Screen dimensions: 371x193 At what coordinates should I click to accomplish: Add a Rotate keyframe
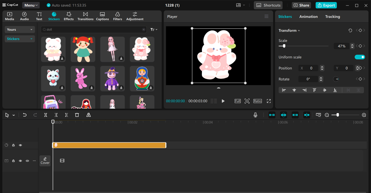point(360,79)
